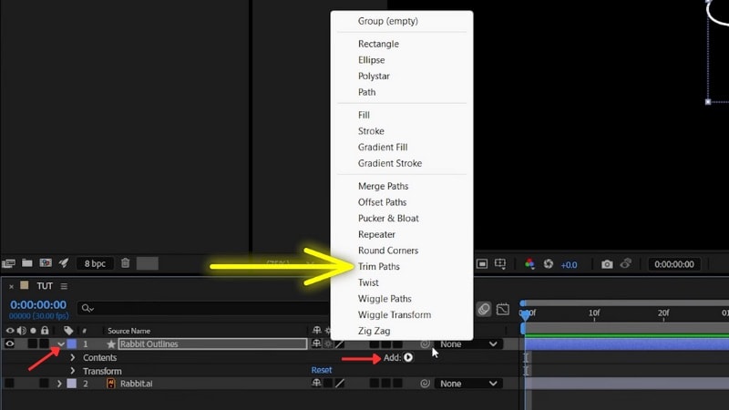Hide the Rabbit Outlines layer
This screenshot has width=729, height=410.
tap(10, 344)
